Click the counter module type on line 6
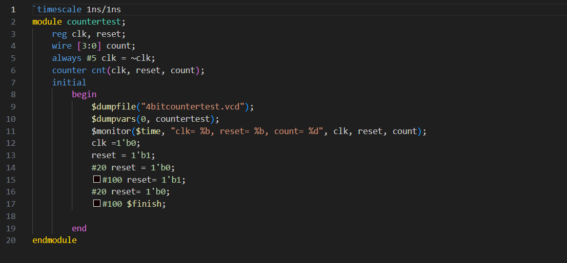Screen dimensions: 567x263 [x=69, y=70]
